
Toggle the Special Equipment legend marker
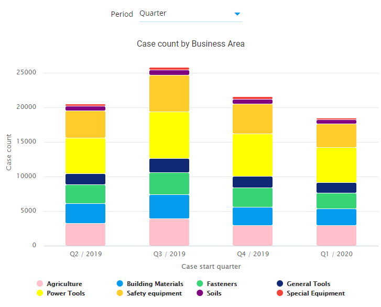coord(280,293)
